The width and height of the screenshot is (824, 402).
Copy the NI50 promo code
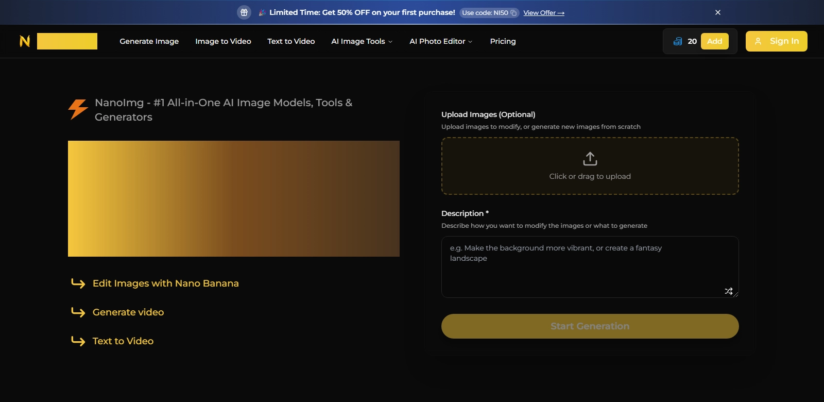(513, 13)
